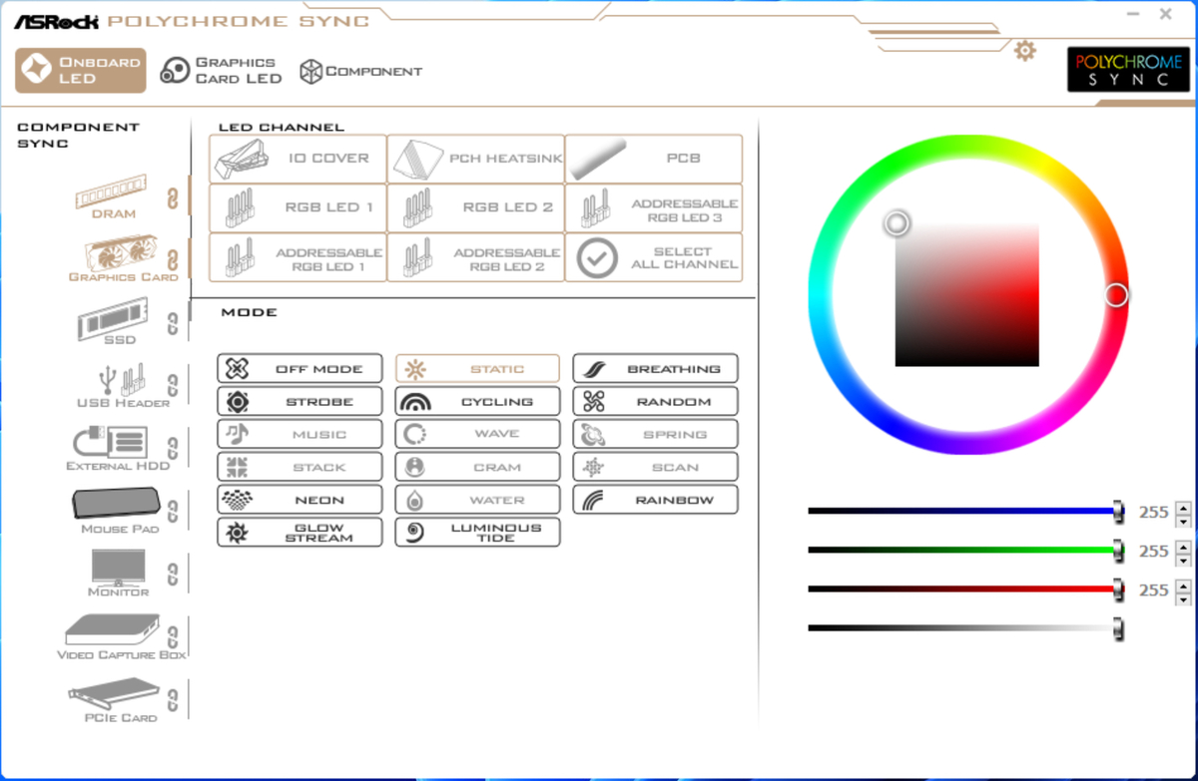1198x781 pixels.
Task: Select Static lighting mode
Action: 477,368
